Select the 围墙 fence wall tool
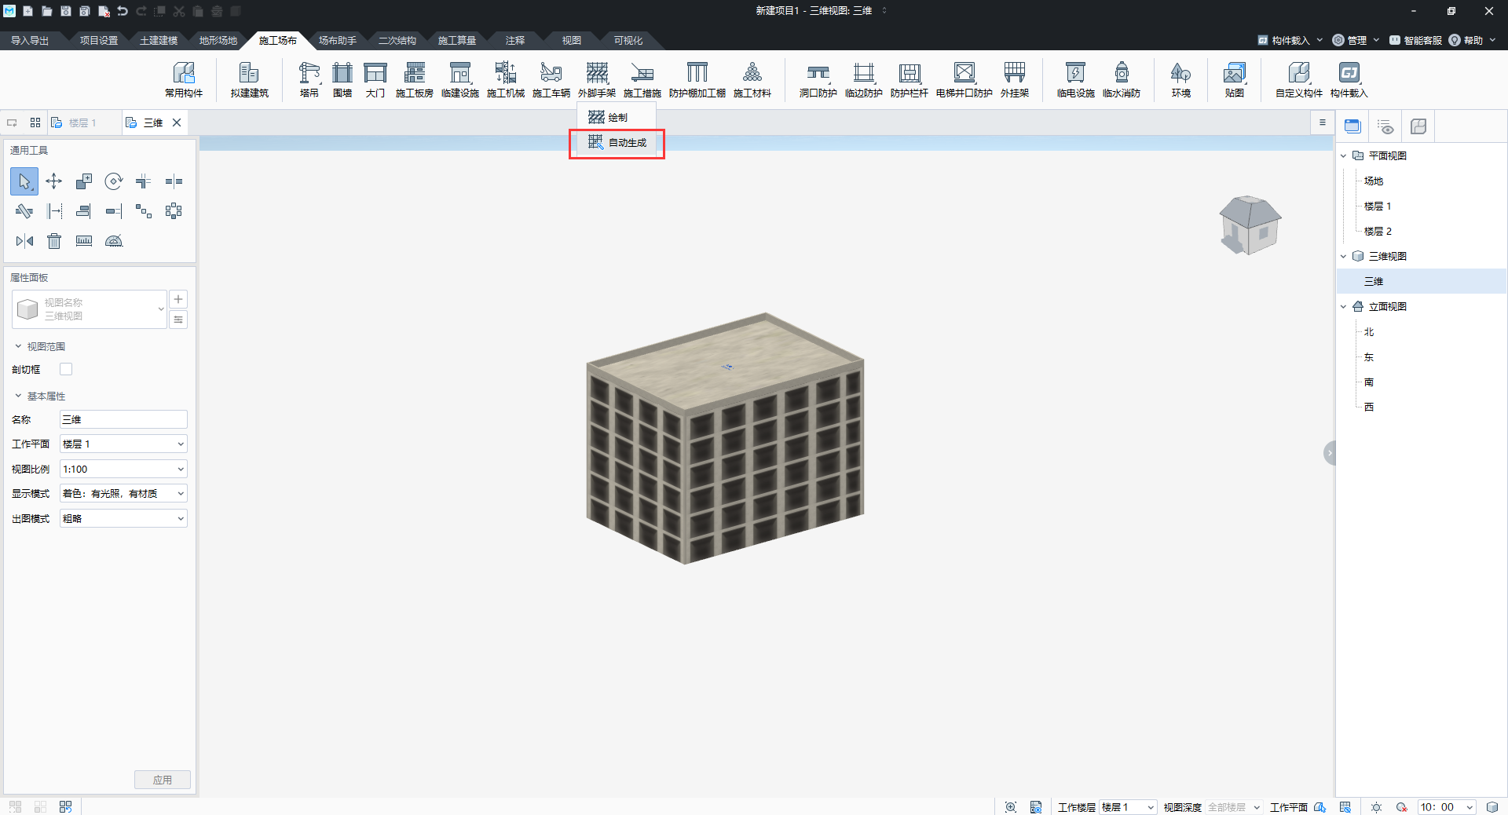This screenshot has height=815, width=1508. [x=342, y=79]
